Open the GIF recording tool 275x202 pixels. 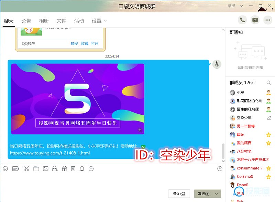(x=16, y=169)
